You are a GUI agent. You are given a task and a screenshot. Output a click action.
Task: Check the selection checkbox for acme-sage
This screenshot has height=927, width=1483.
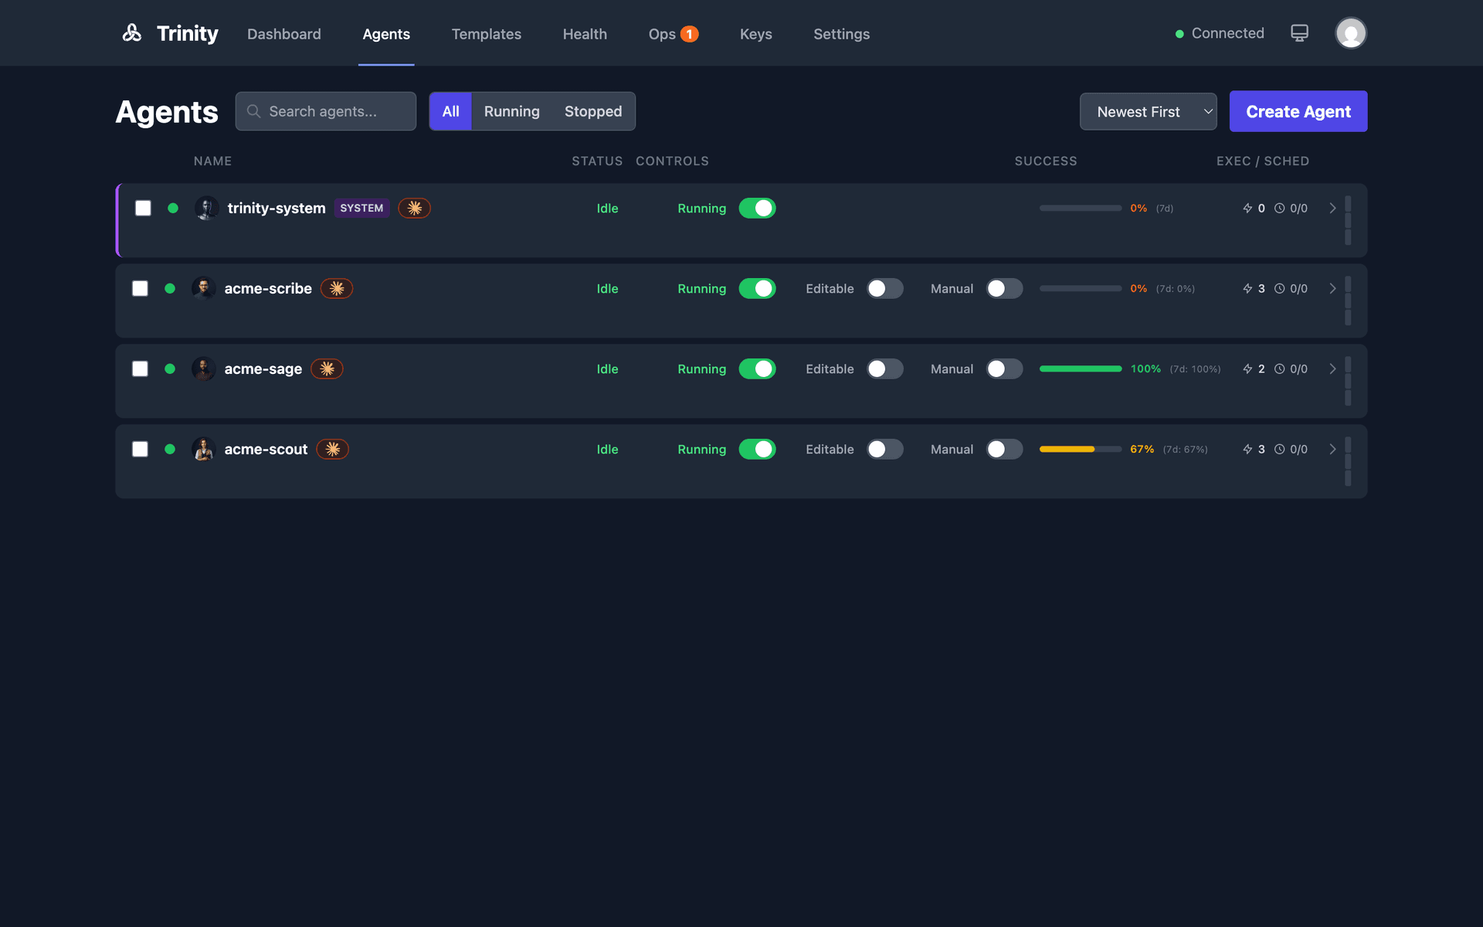tap(140, 368)
